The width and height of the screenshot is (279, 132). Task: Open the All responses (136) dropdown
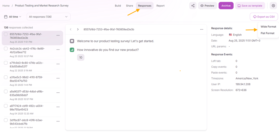[x=48, y=17]
